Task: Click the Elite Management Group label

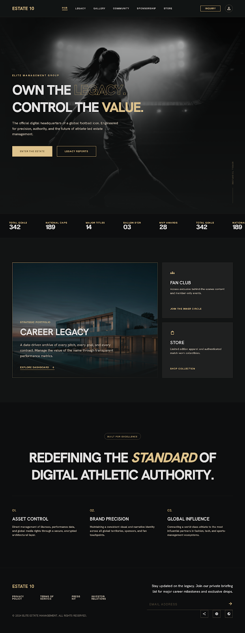Action: 36,75
